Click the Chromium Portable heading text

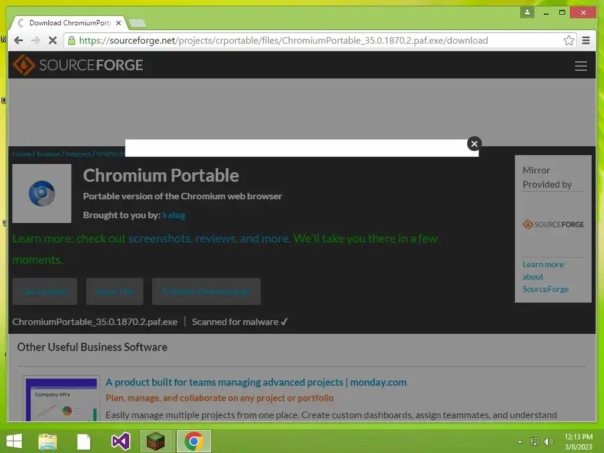(161, 175)
